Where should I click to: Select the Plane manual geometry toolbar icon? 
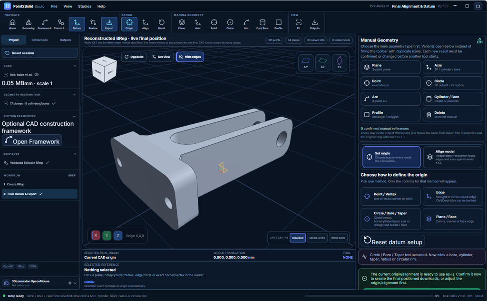pyautogui.click(x=182, y=24)
